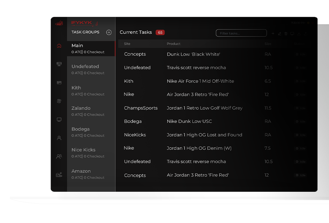Screen dimensions: 329x223
Task: Open the proxies server icon in sidebar
Action: pyautogui.click(x=59, y=64)
